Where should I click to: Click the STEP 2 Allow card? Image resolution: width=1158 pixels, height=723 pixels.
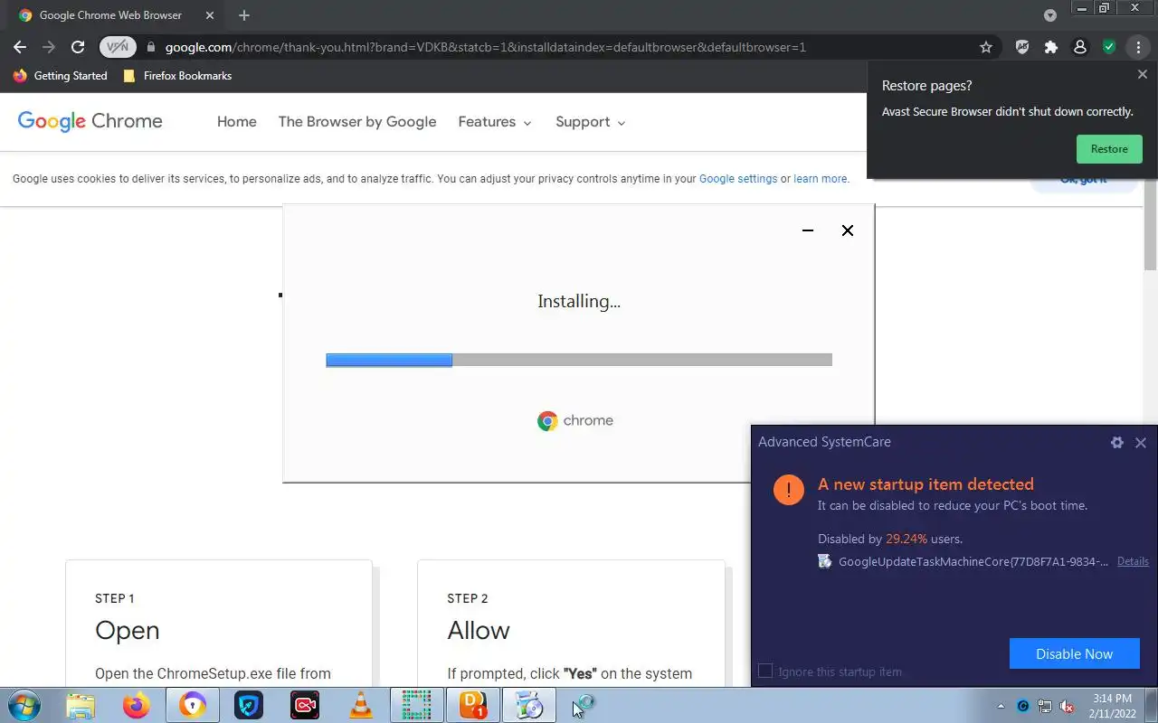point(571,624)
